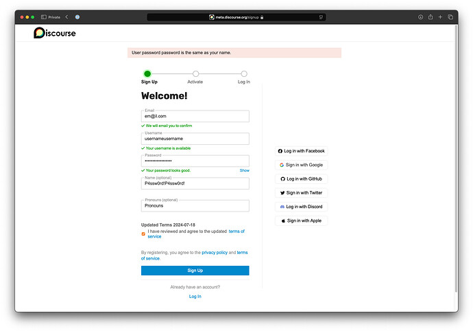Click the Log In link at bottom
Screen dimensions: 473x331
point(195,296)
